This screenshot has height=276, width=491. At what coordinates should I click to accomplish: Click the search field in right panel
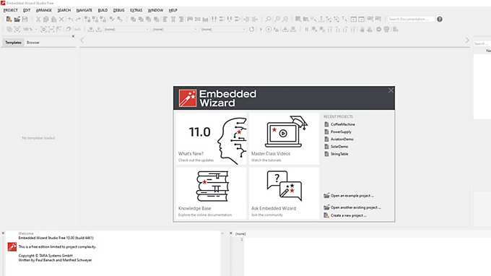tap(482, 43)
